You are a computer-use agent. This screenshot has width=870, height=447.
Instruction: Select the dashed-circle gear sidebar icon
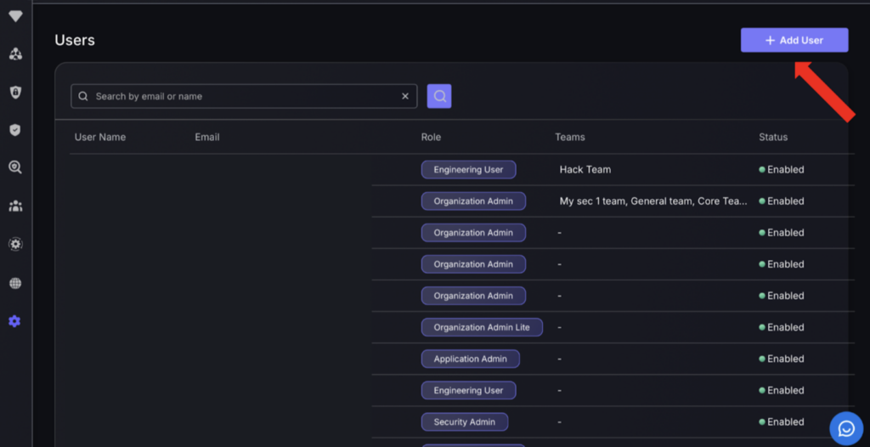15,244
